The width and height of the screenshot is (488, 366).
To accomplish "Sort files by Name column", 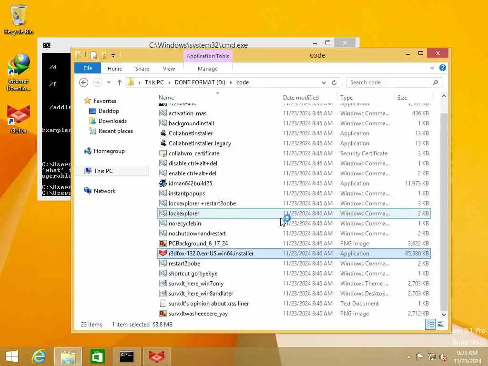I will click(218, 97).
